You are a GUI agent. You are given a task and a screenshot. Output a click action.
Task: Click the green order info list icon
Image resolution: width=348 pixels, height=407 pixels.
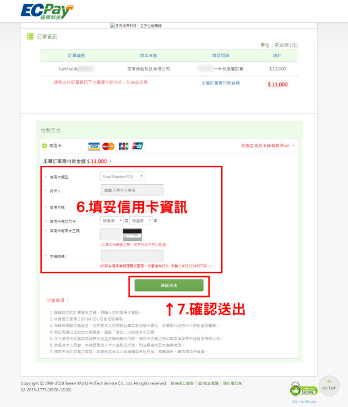tap(30, 36)
